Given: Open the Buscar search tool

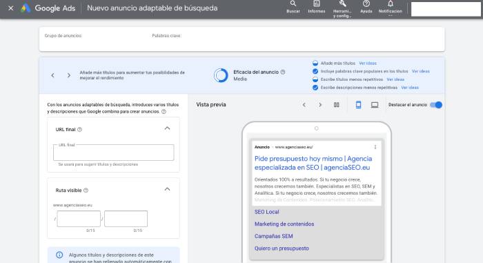Looking at the screenshot, I should click(x=293, y=7).
